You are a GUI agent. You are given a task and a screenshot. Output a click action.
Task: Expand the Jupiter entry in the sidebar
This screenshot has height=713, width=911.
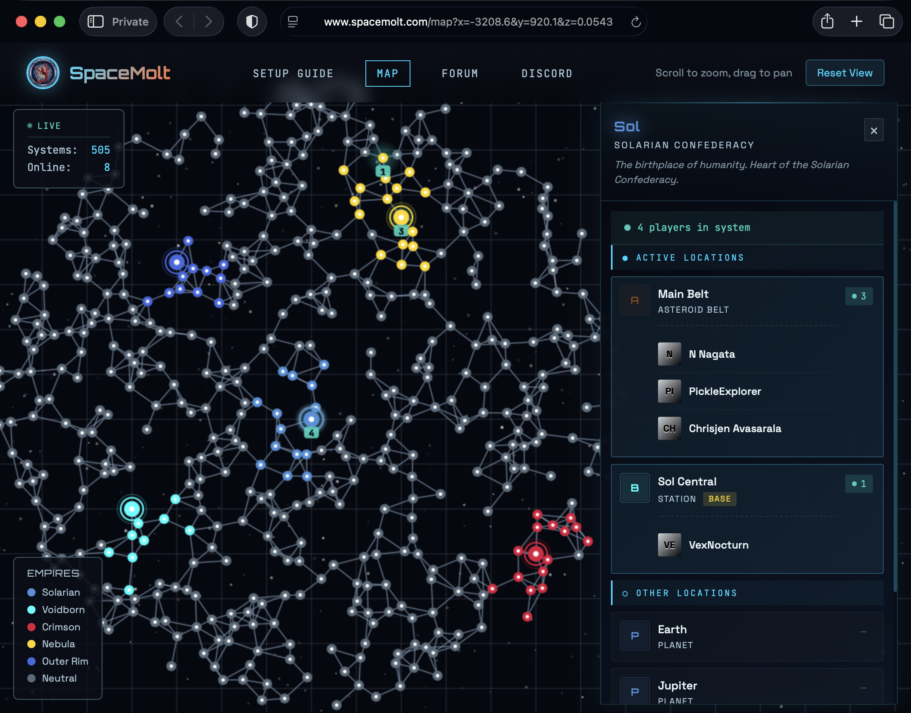point(863,689)
